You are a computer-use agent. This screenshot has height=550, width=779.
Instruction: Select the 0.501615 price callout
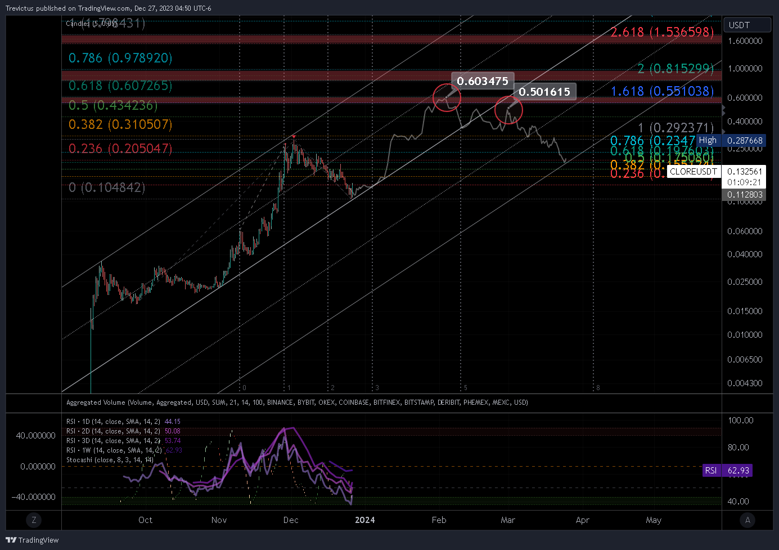click(x=544, y=92)
